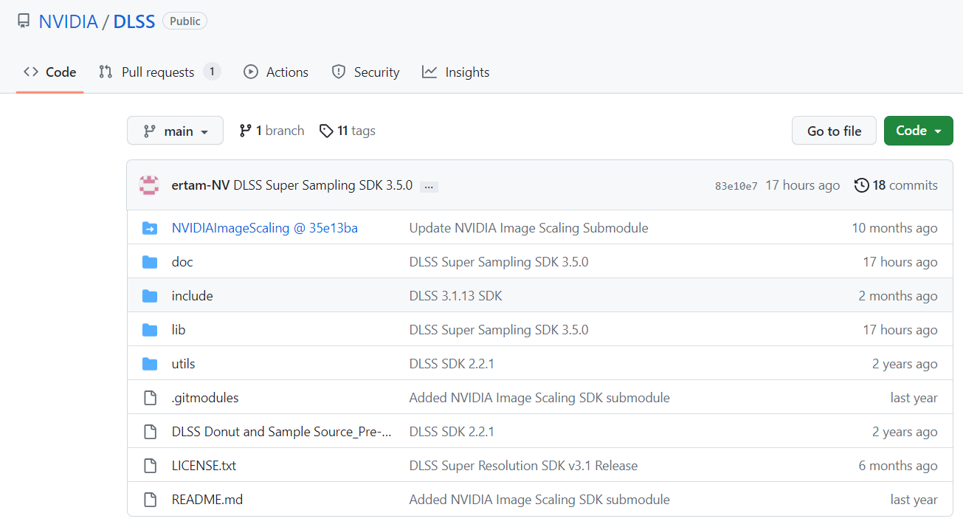View the 1 branch link
The width and height of the screenshot is (963, 527).
(272, 131)
